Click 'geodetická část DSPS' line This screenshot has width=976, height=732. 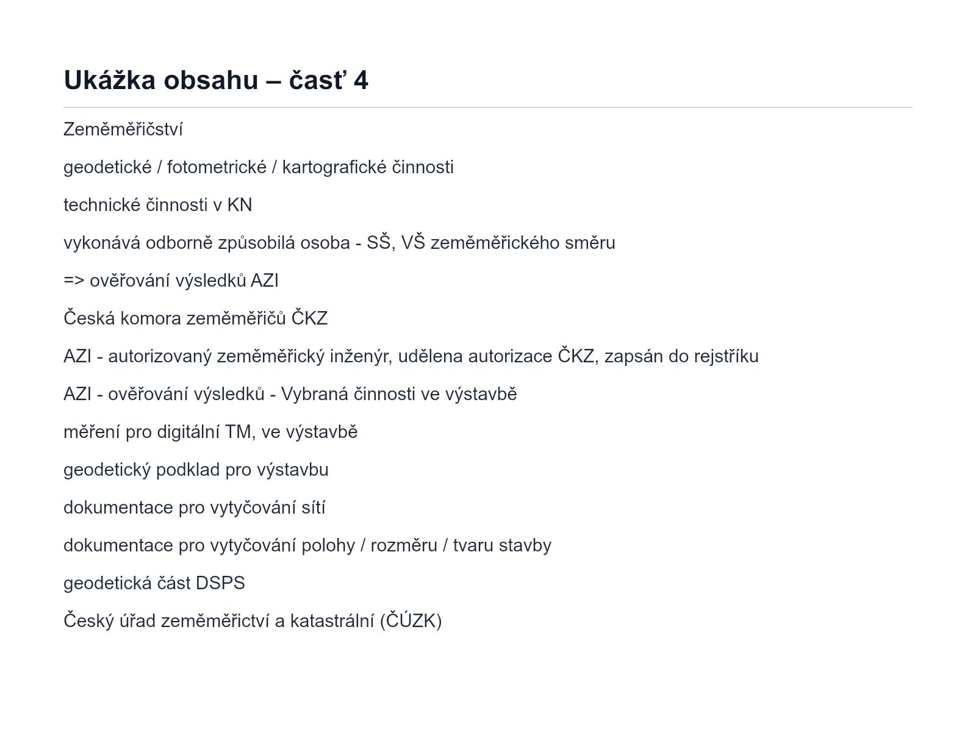[x=154, y=583]
